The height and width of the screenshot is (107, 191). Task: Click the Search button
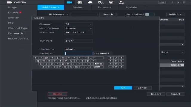pos(108,14)
